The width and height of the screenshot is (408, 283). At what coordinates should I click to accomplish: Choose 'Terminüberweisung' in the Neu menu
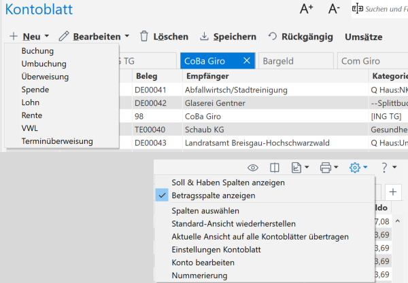(x=57, y=141)
